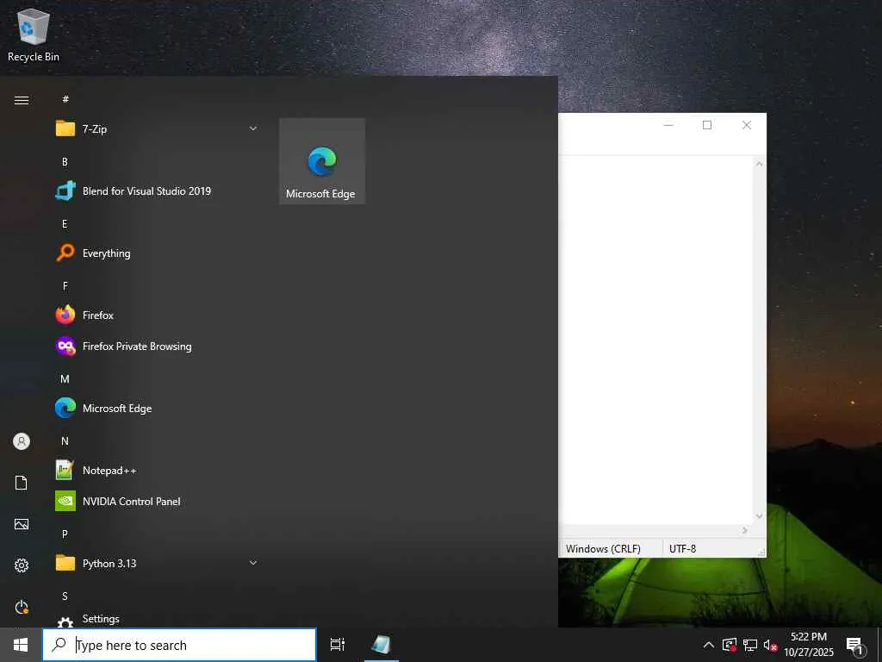Open Settings from the app list
The width and height of the screenshot is (882, 662).
pyautogui.click(x=157, y=619)
